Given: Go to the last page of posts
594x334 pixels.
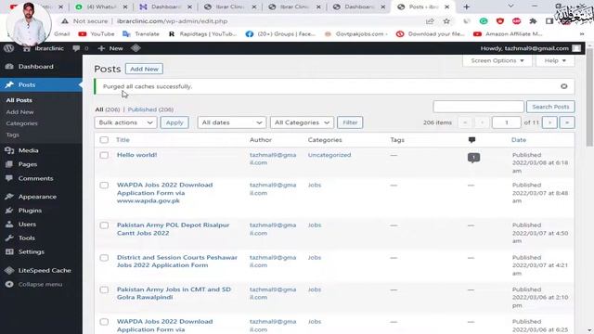Looking at the screenshot, I should [x=567, y=122].
